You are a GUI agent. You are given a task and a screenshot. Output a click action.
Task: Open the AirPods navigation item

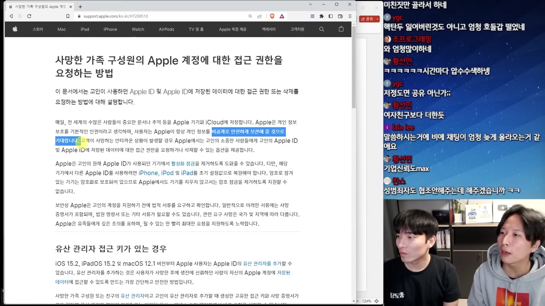(167, 29)
